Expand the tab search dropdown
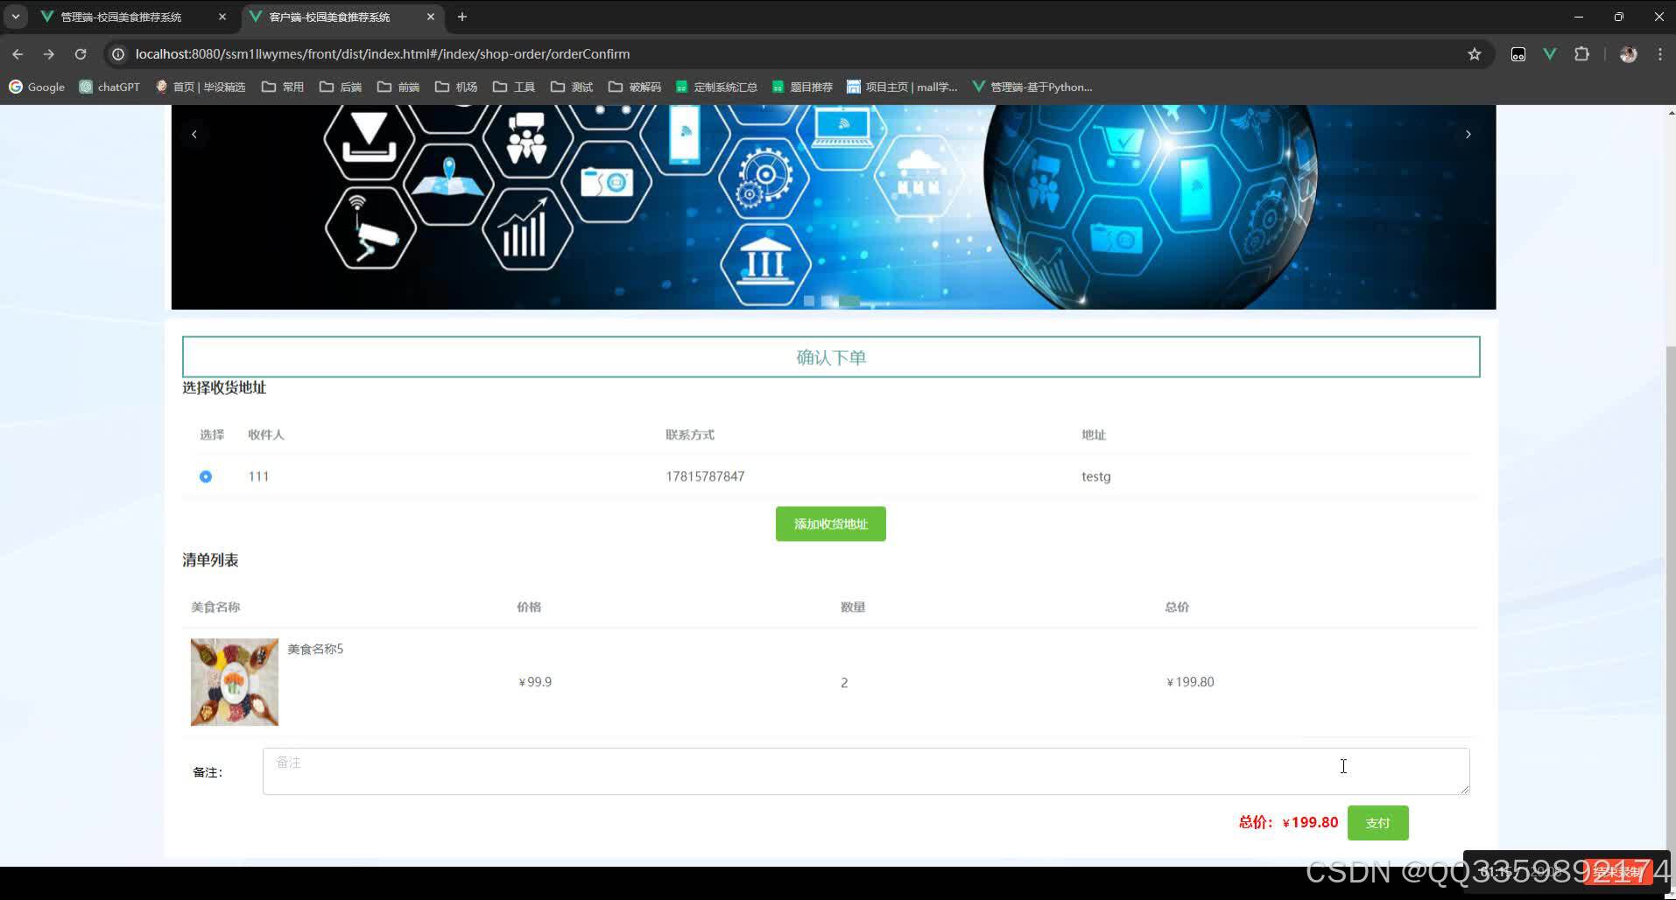Image resolution: width=1676 pixels, height=900 pixels. point(16,17)
